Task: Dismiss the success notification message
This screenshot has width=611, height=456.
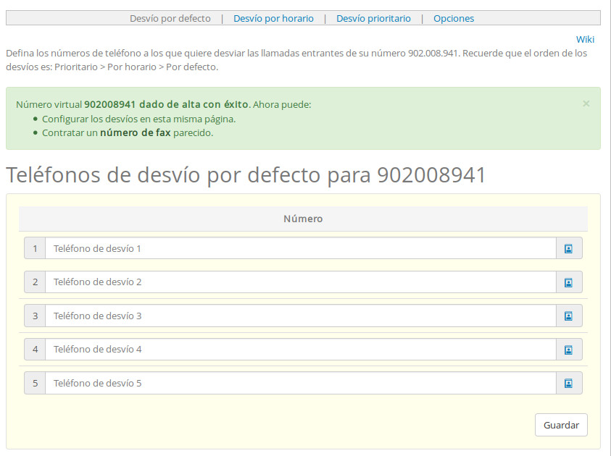Action: coord(586,104)
